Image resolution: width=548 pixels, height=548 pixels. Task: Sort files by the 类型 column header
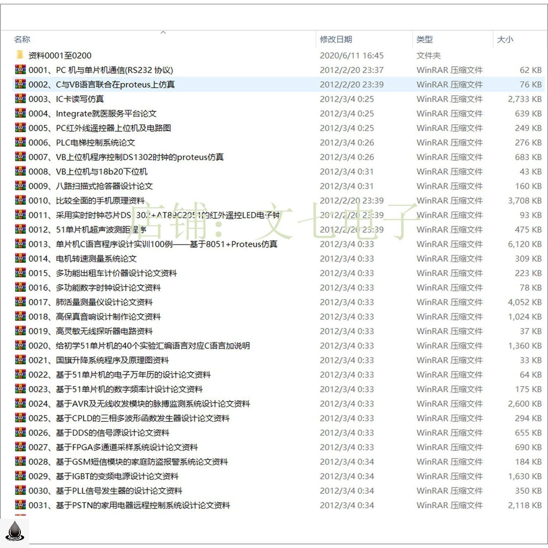point(425,39)
